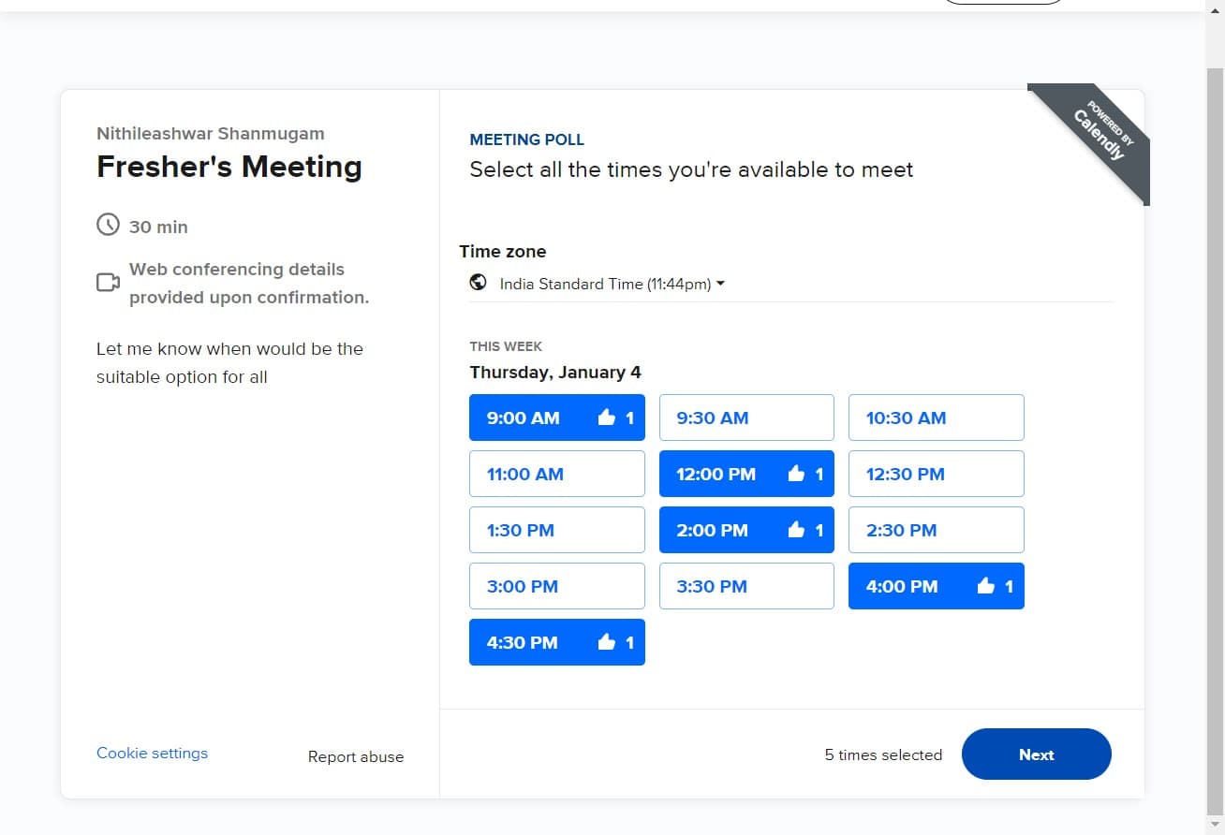Click the scroll down arrow on scrollbar
The width and height of the screenshot is (1225, 835).
pos(1215,825)
